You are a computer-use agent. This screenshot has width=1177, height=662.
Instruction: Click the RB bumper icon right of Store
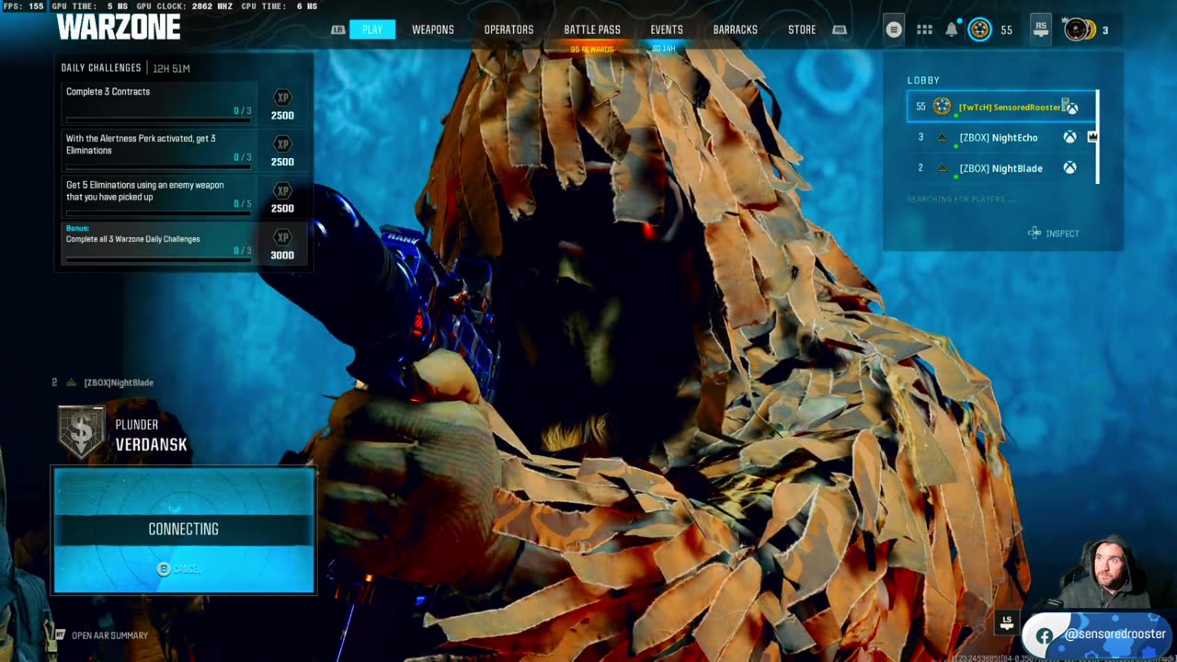pos(840,29)
